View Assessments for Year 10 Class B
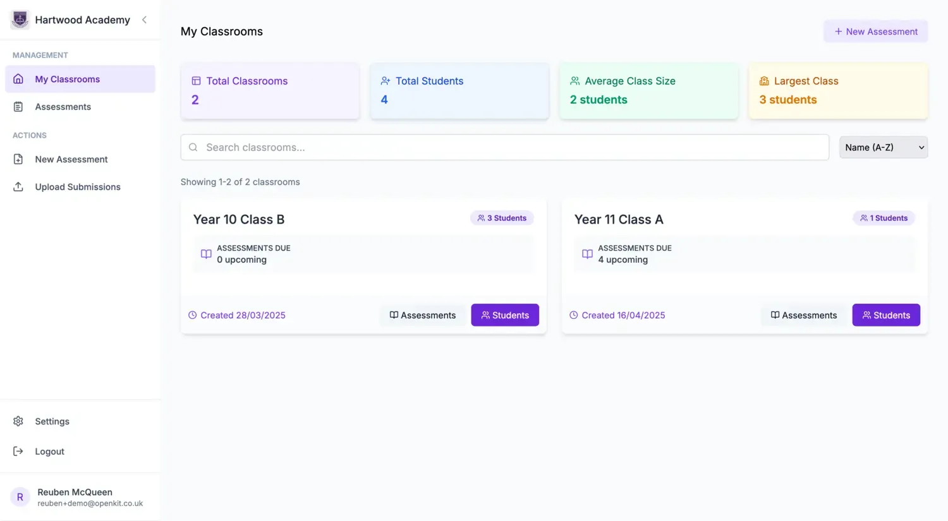Viewport: 948px width, 521px height. click(x=422, y=315)
